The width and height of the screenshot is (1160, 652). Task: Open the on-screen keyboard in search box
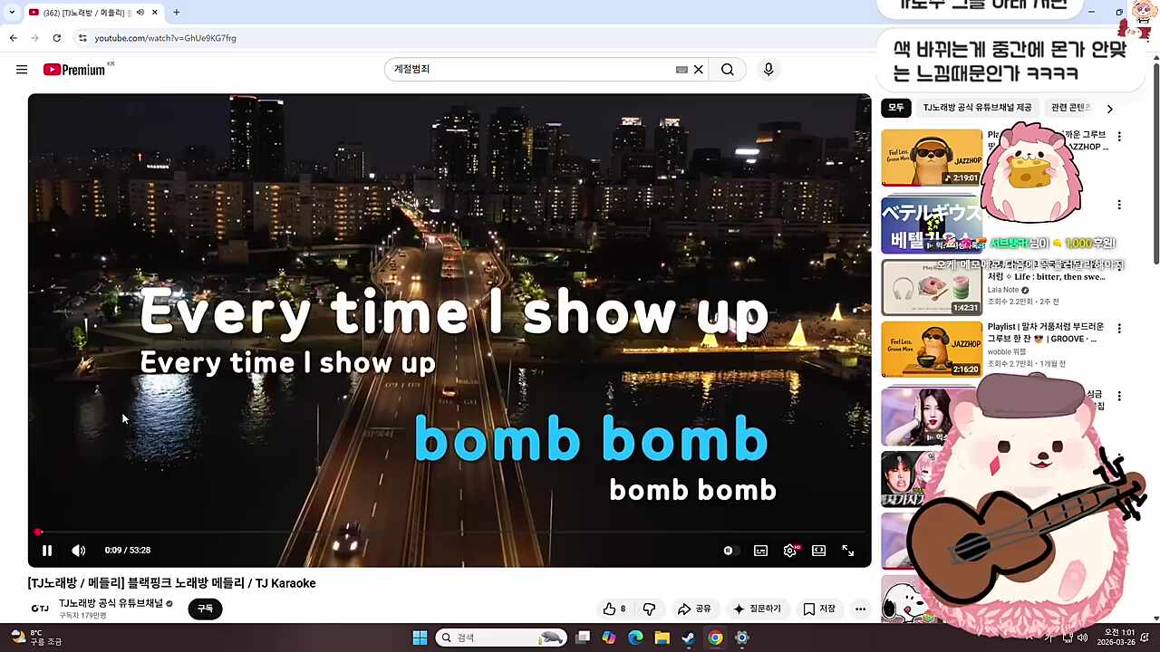[x=681, y=70]
